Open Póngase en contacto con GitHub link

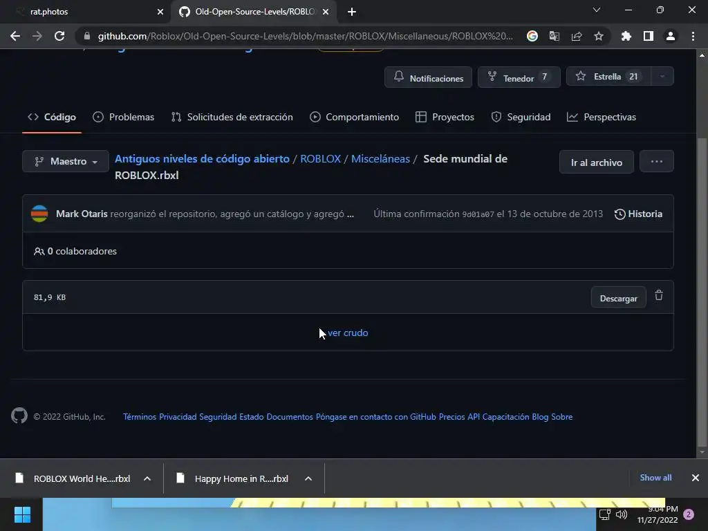(x=375, y=417)
